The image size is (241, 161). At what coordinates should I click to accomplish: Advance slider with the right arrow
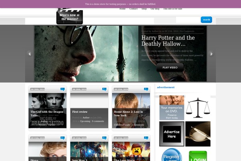212,54
